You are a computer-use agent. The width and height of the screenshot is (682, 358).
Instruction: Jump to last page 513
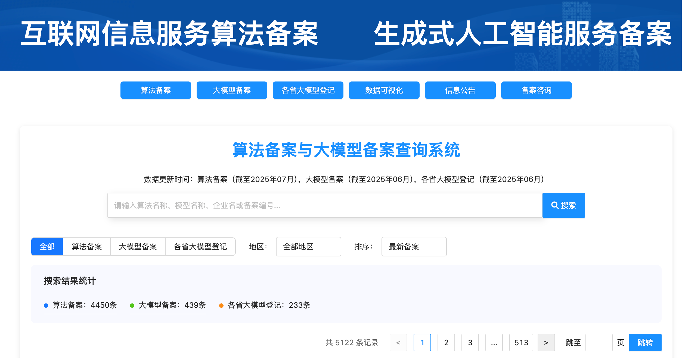point(521,343)
